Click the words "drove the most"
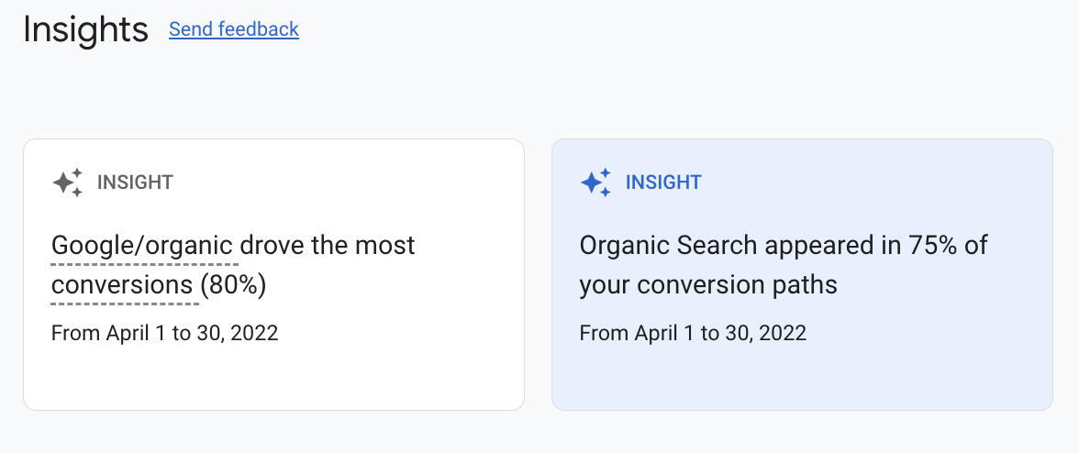Screen dimensions: 1079x453 click(x=328, y=246)
